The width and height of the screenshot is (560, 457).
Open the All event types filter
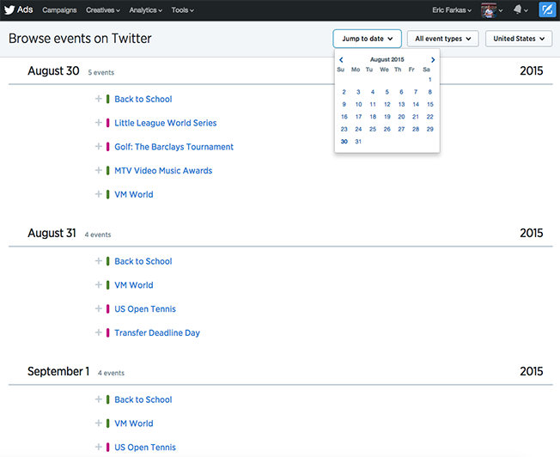pos(442,39)
